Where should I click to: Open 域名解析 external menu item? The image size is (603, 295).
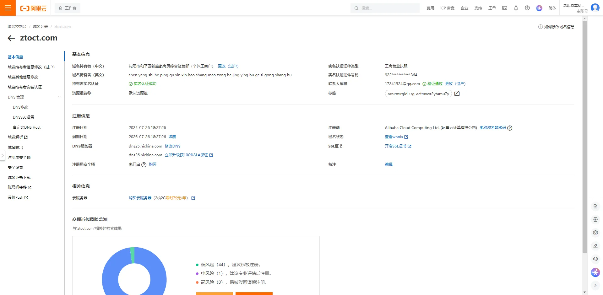click(x=18, y=137)
